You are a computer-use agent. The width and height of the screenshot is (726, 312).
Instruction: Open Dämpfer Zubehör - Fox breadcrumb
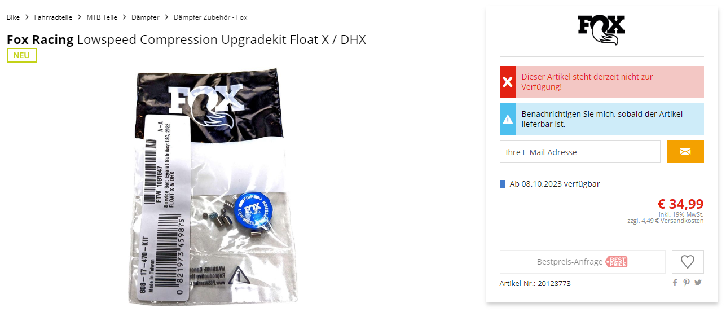210,17
